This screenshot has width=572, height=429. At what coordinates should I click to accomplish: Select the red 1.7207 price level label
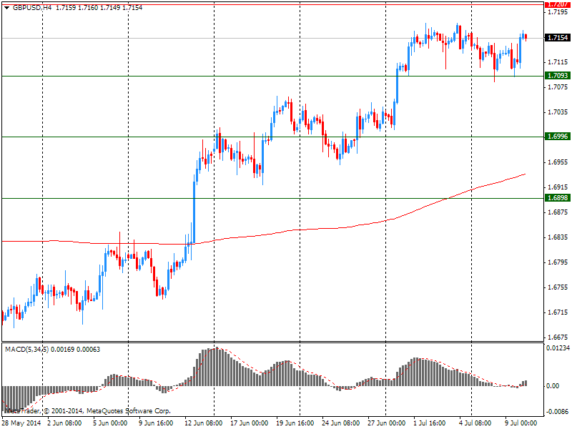tap(558, 4)
